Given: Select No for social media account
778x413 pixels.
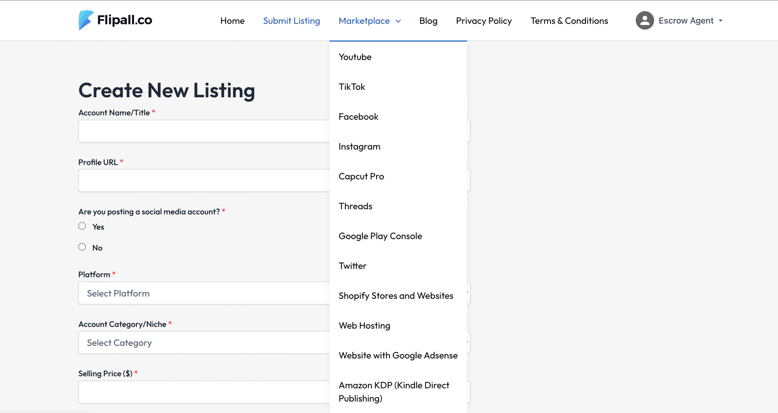Looking at the screenshot, I should (82, 247).
